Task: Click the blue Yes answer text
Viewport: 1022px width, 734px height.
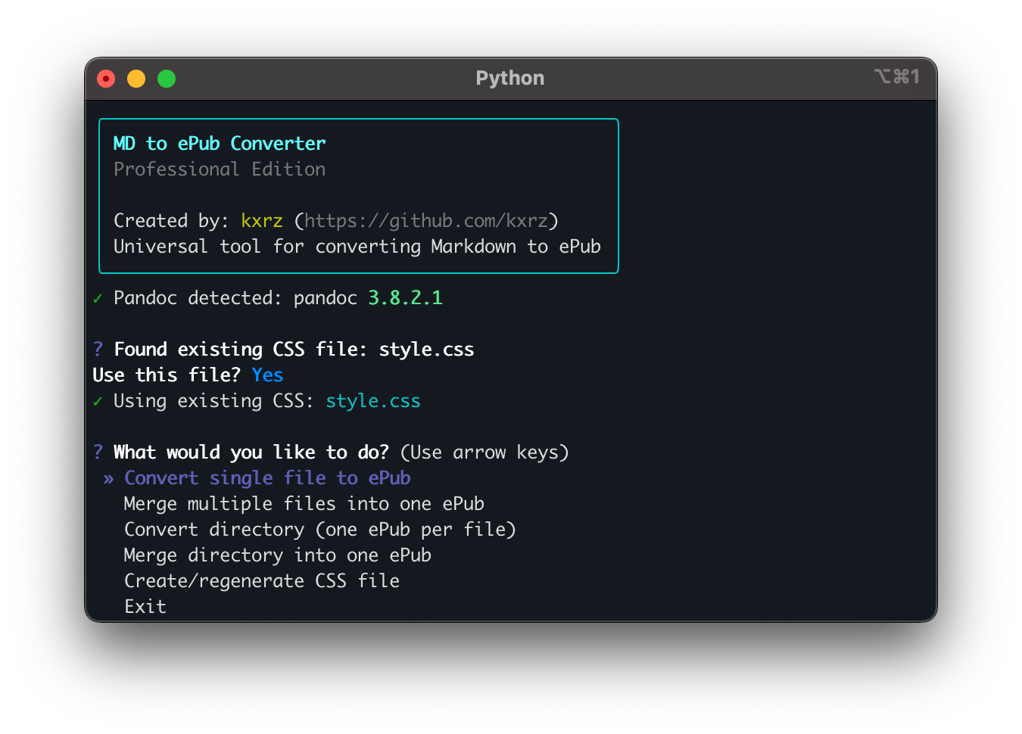Action: [267, 375]
